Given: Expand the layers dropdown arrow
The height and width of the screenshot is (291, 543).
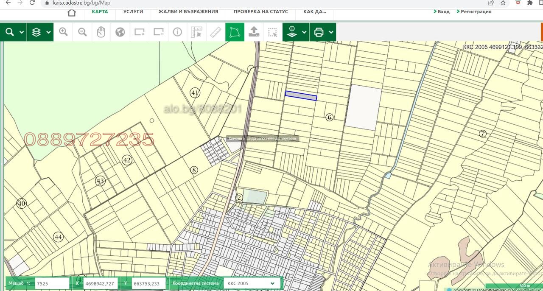Looking at the screenshot, I should pos(49,32).
